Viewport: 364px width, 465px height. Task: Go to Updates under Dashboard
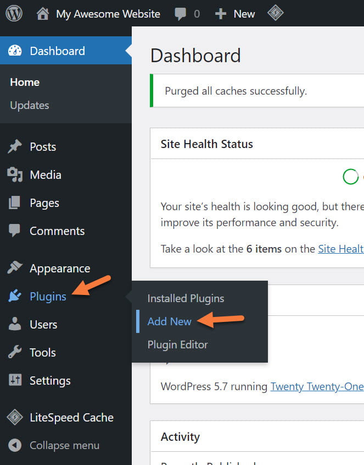tap(30, 105)
